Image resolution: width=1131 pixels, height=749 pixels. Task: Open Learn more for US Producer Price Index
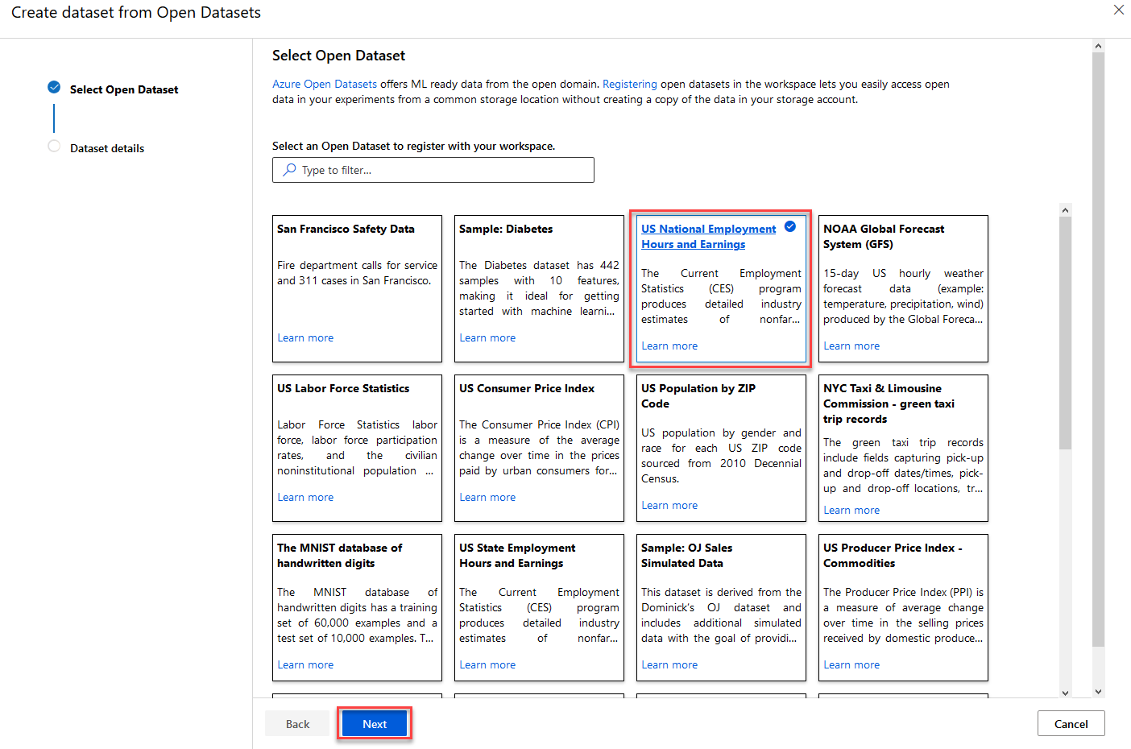tap(851, 664)
